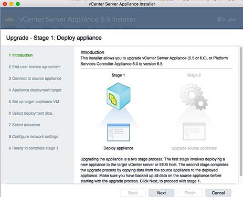Click the Deploy appliance window icon
This screenshot has height=197, width=243.
point(119,132)
